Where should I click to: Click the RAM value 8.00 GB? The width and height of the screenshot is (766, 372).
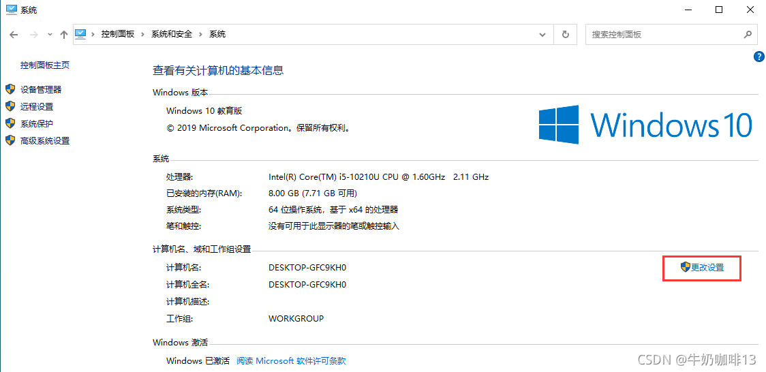coord(313,193)
